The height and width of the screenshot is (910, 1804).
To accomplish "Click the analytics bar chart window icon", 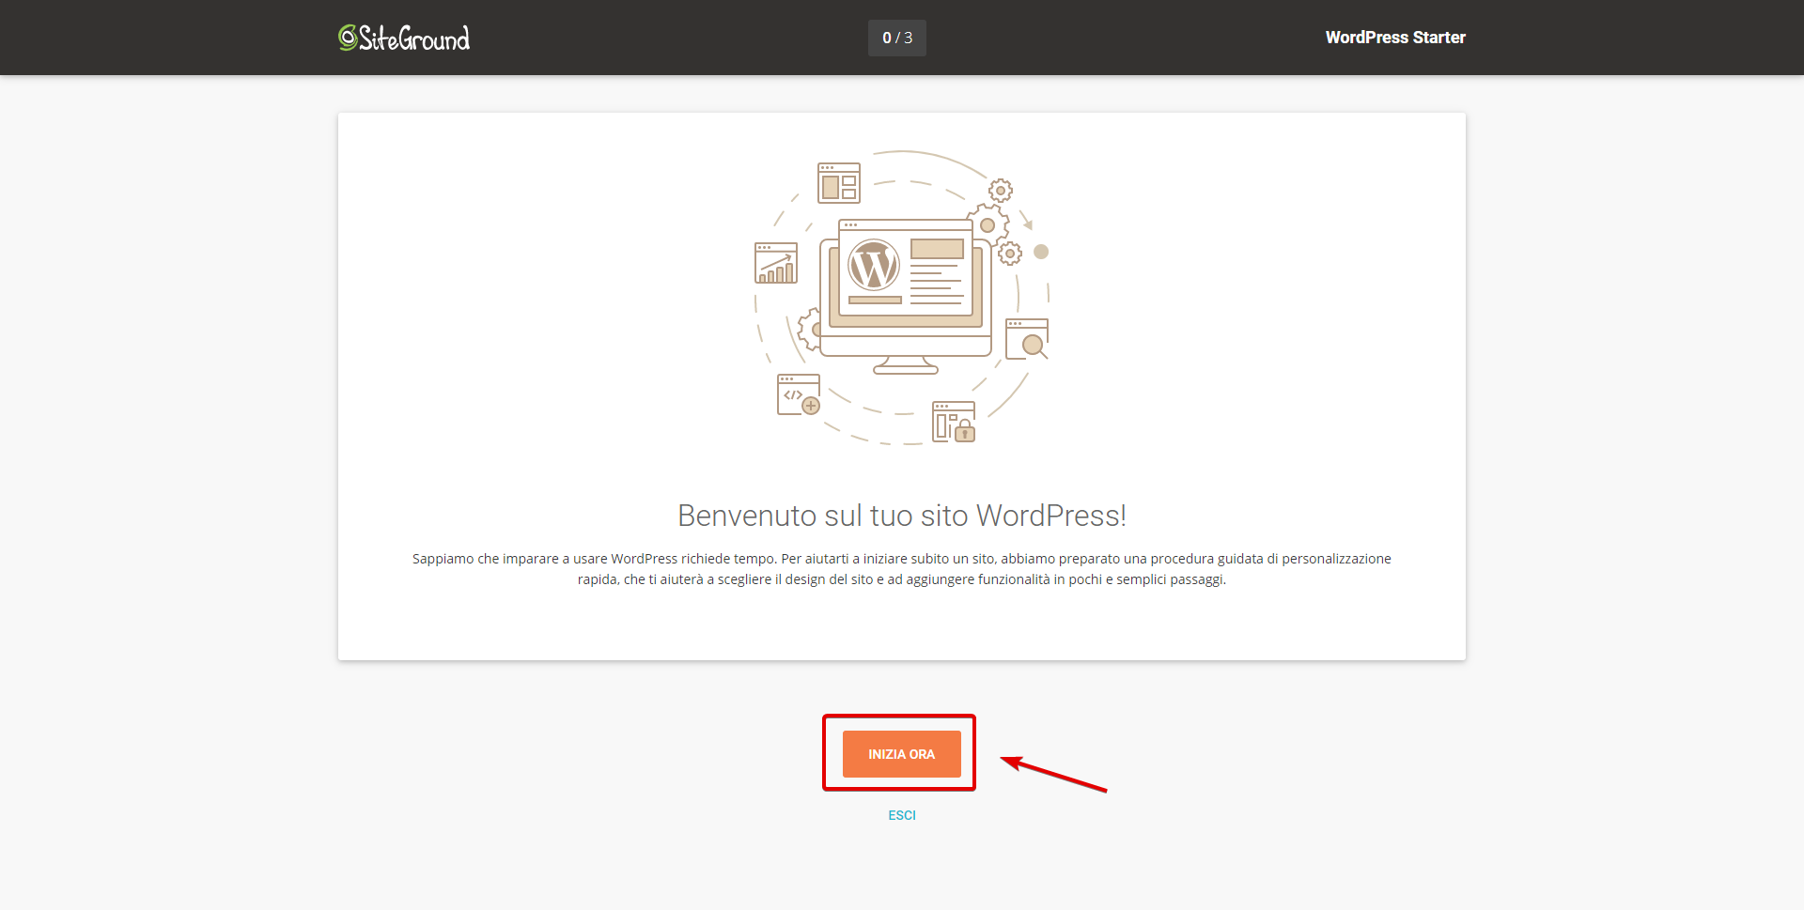I will coord(776,264).
